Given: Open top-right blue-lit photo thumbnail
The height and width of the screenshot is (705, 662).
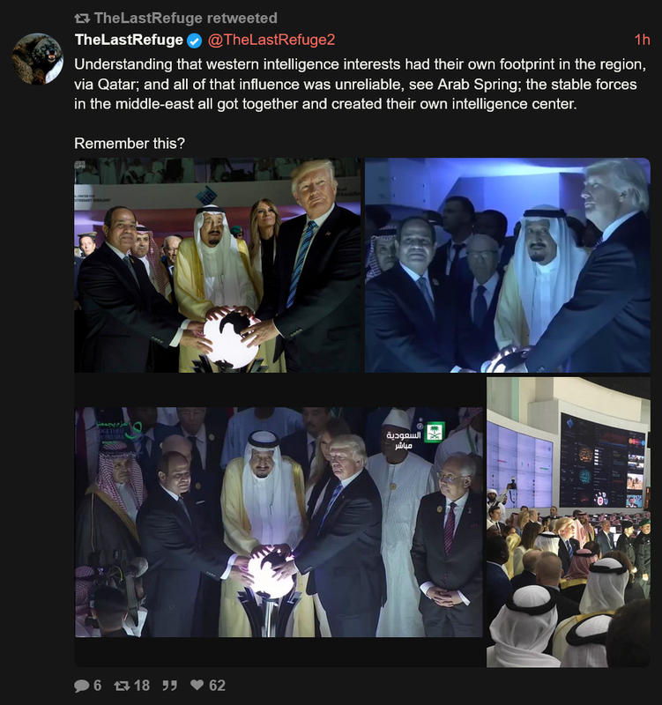Looking at the screenshot, I should (x=507, y=265).
